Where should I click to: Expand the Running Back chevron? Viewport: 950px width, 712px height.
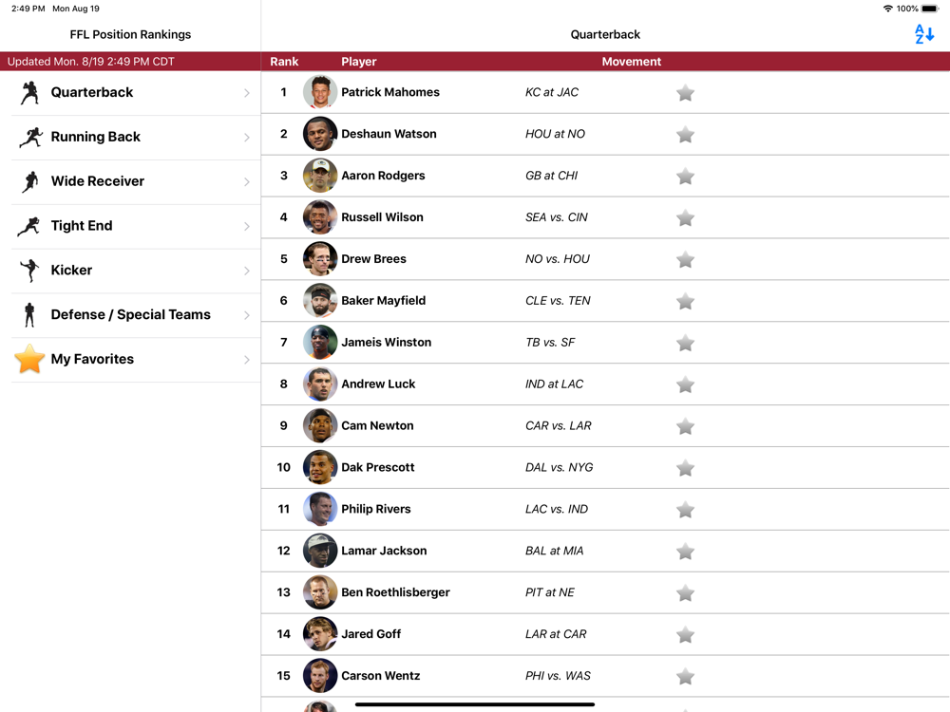[247, 138]
